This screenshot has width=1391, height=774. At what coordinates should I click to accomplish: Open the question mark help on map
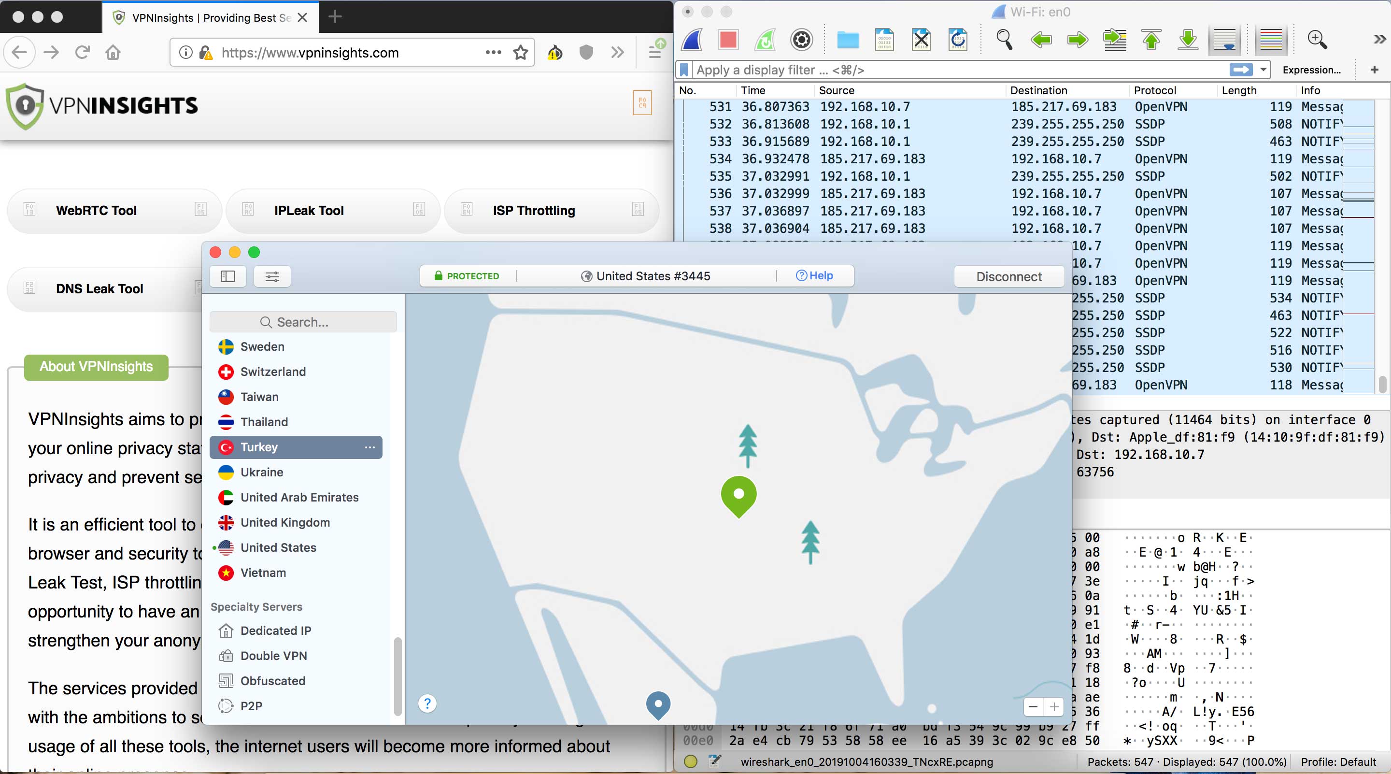coord(427,703)
